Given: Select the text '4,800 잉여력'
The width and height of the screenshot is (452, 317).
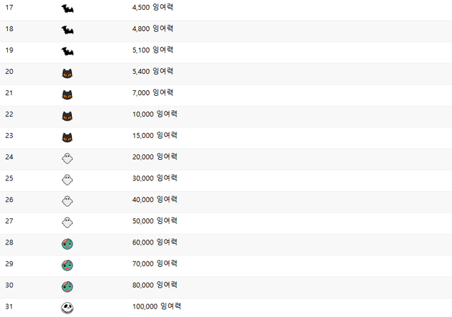Looking at the screenshot, I should [x=153, y=28].
